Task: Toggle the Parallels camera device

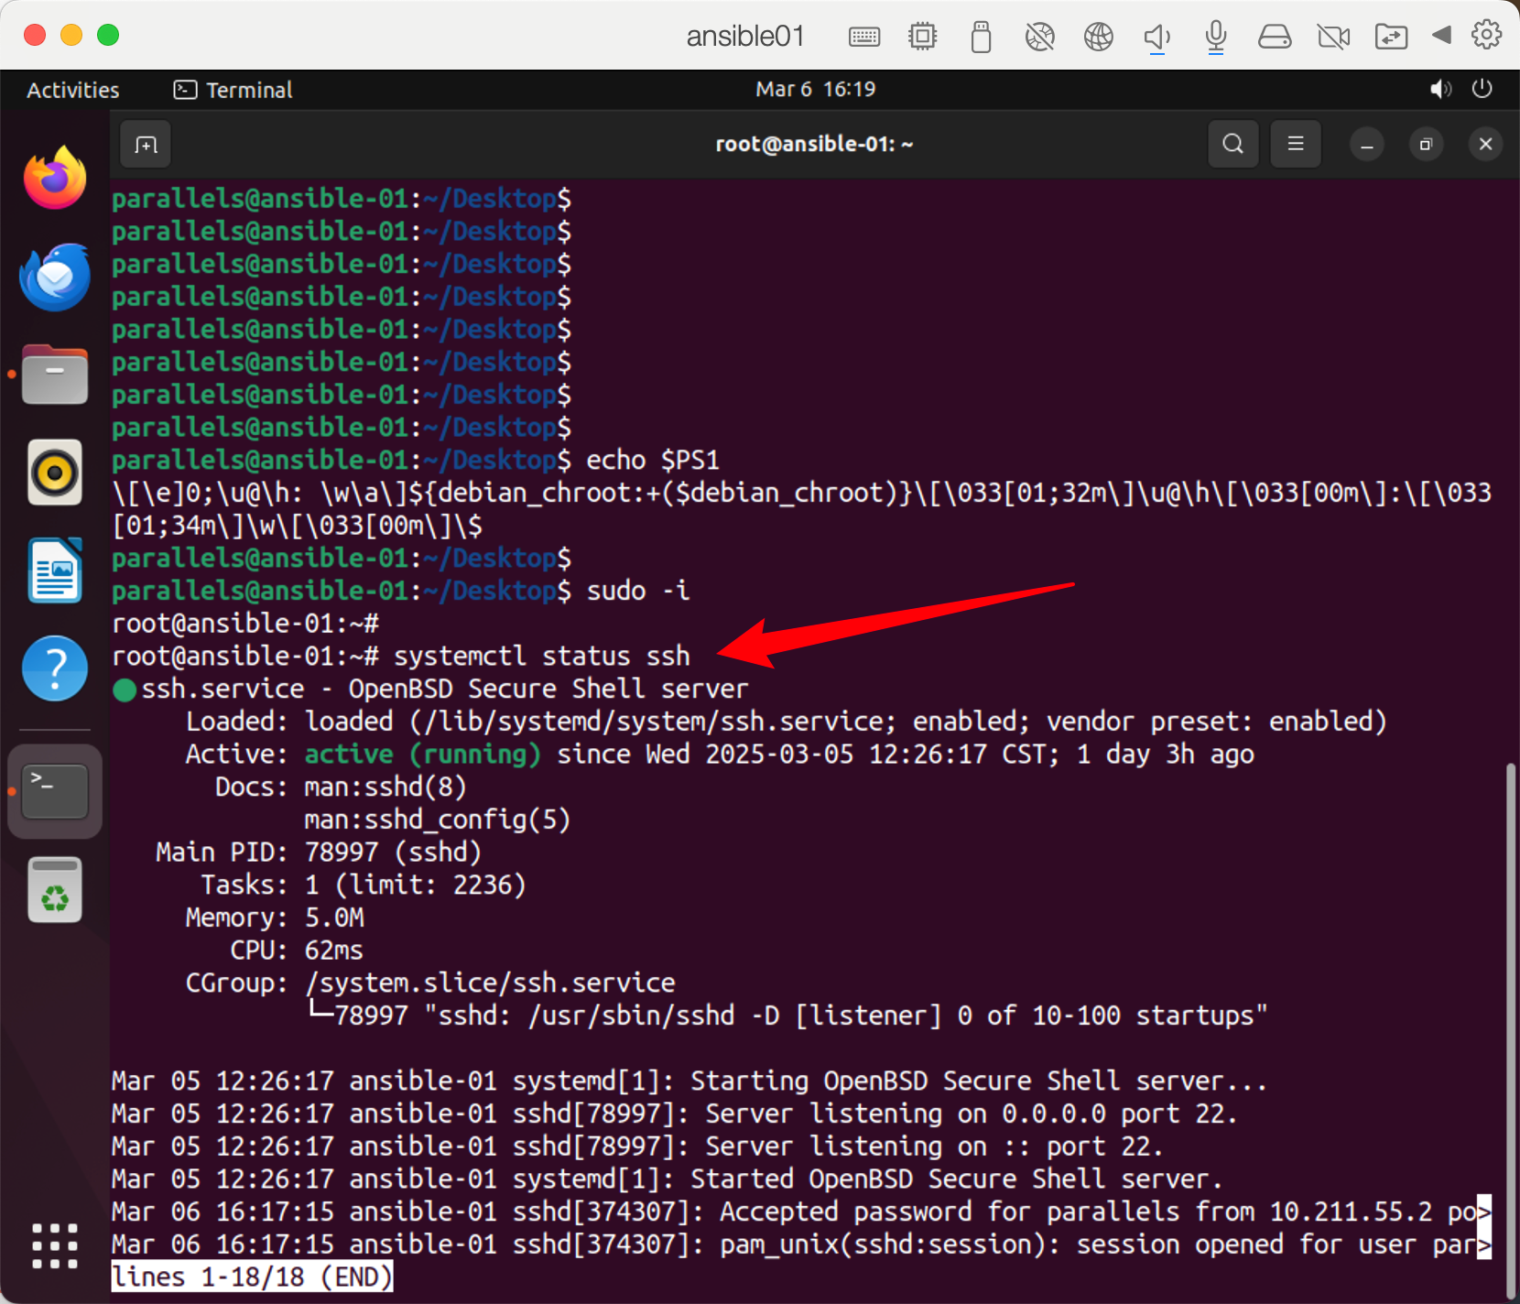Action: tap(1332, 37)
